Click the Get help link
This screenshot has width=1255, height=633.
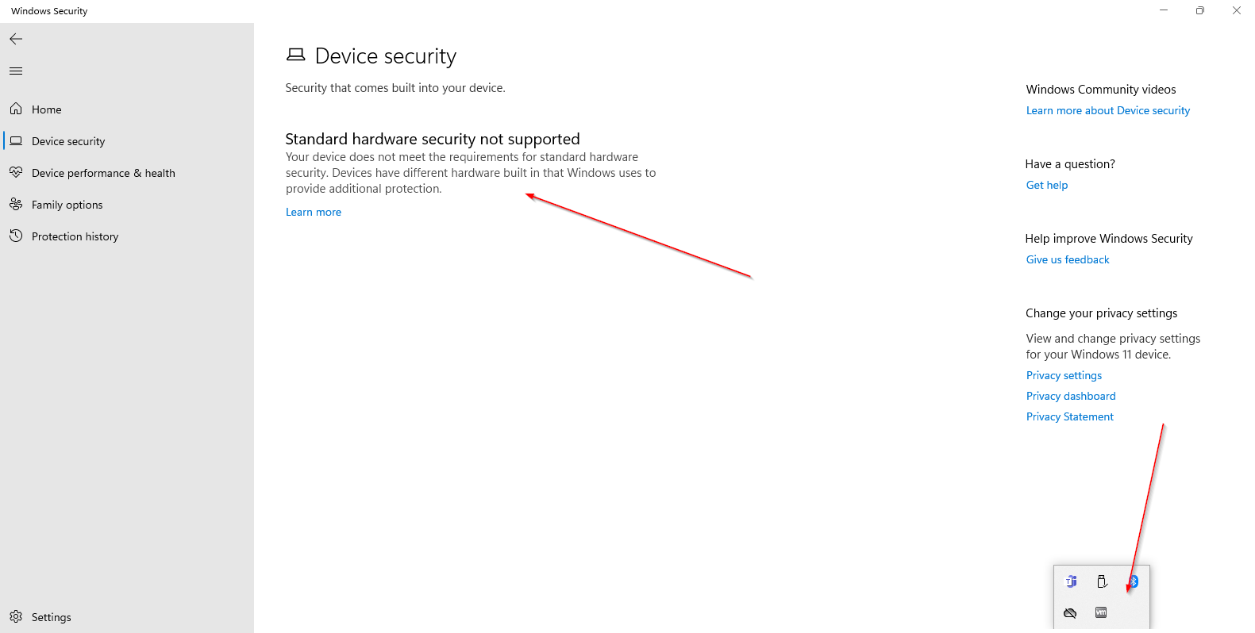pos(1046,185)
